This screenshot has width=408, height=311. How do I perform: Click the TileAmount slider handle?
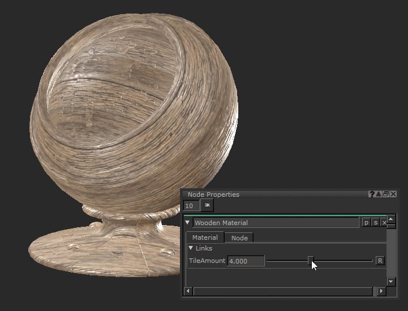point(310,260)
